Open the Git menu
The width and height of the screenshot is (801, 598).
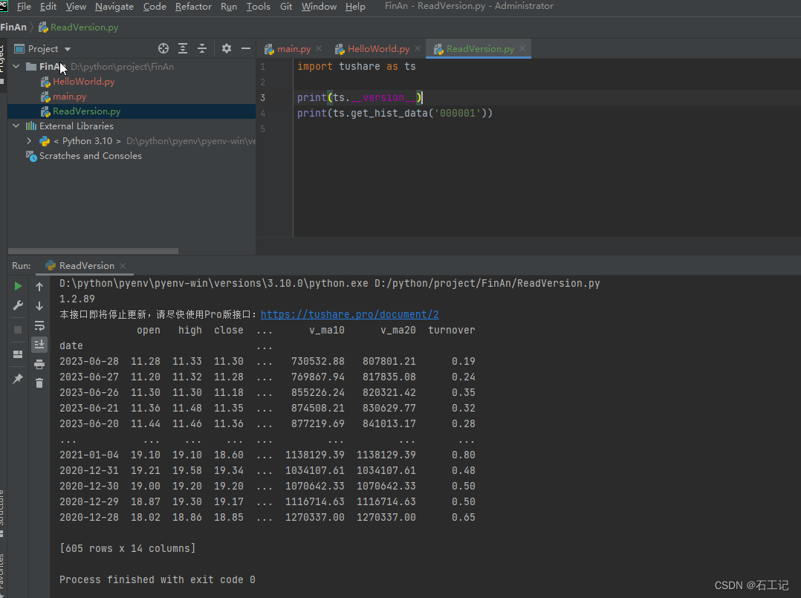pos(286,7)
